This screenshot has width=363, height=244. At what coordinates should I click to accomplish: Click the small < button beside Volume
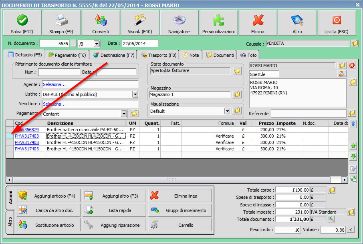click(351, 230)
